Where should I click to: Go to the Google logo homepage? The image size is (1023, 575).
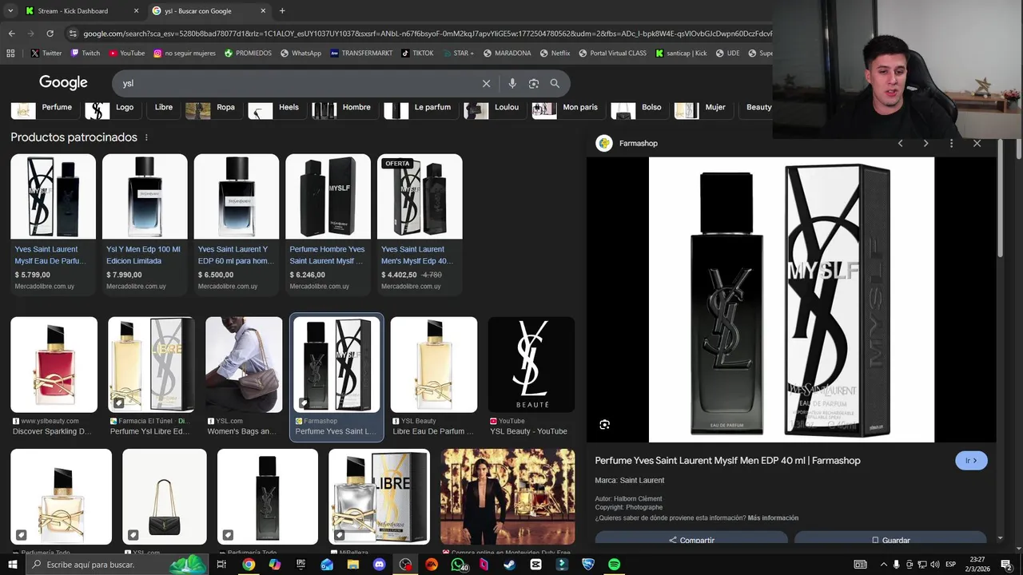63,83
